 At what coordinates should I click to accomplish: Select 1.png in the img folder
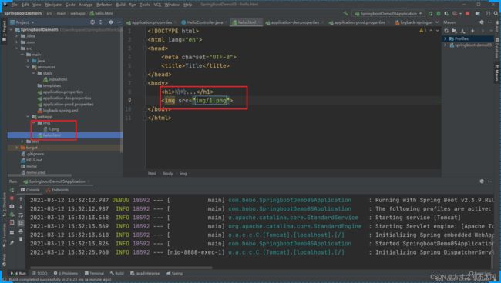(51, 129)
